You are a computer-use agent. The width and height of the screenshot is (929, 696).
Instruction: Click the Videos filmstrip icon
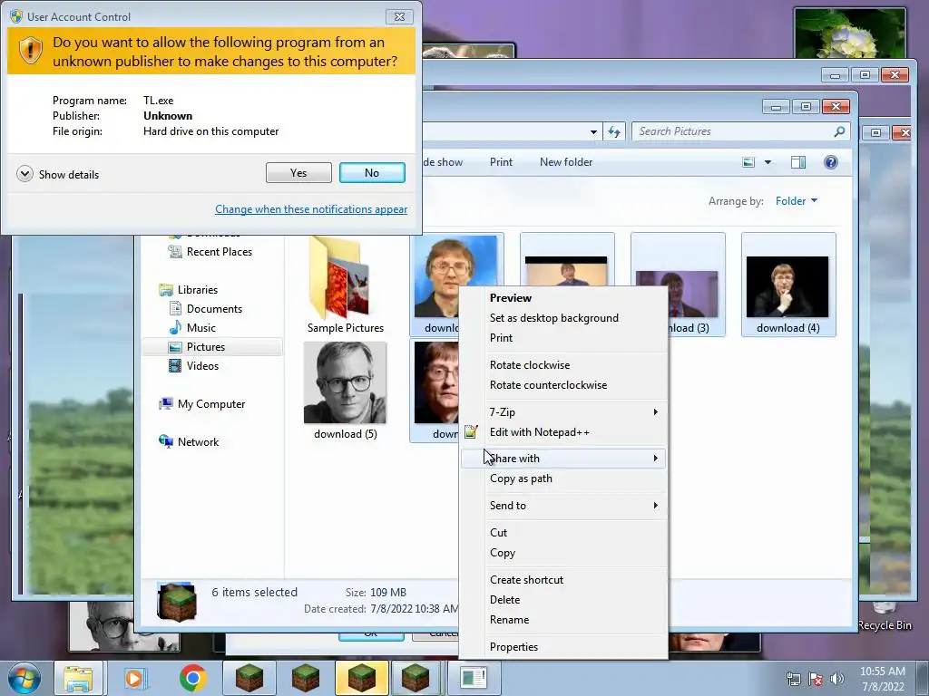(175, 366)
